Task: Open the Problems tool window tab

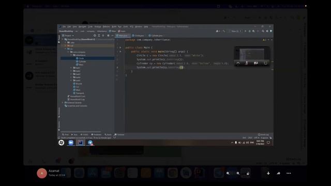Action: [x=96, y=134]
